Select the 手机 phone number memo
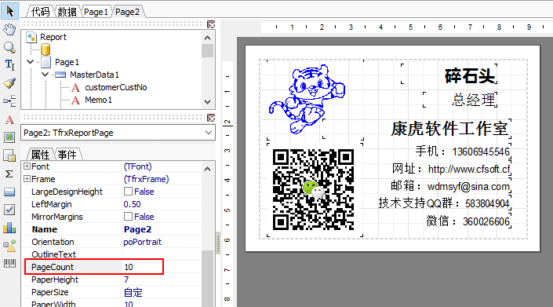 pyautogui.click(x=462, y=152)
